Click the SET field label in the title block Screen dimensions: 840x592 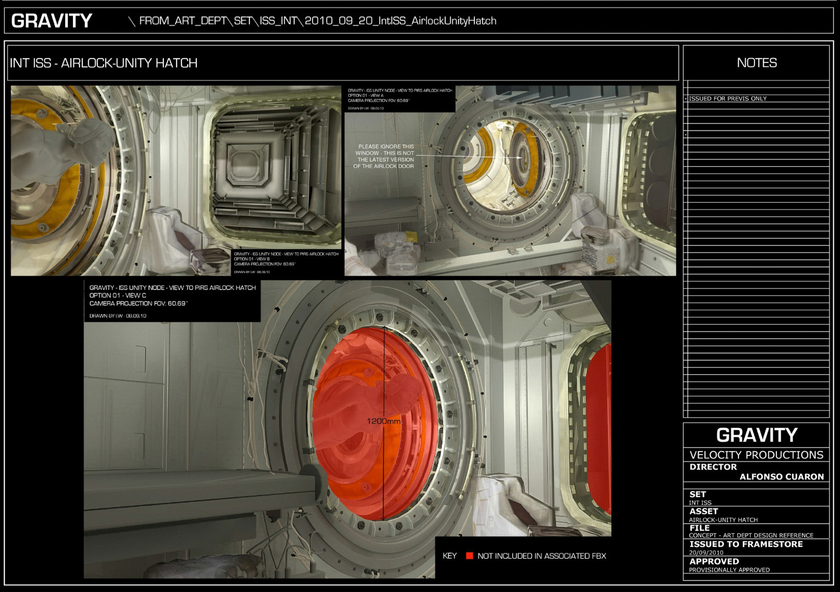[697, 494]
